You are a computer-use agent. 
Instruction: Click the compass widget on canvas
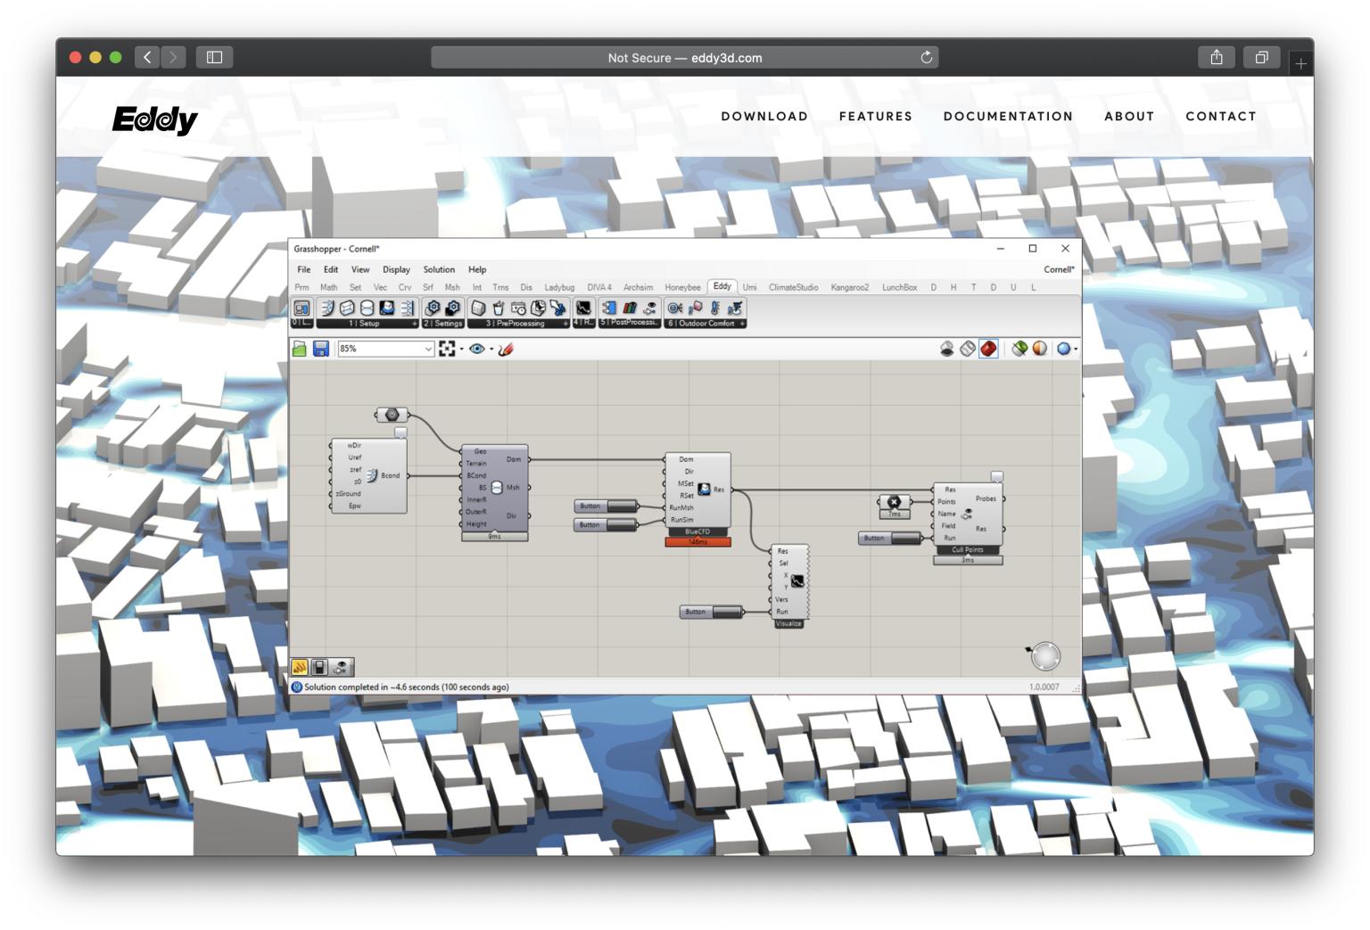pos(1045,656)
